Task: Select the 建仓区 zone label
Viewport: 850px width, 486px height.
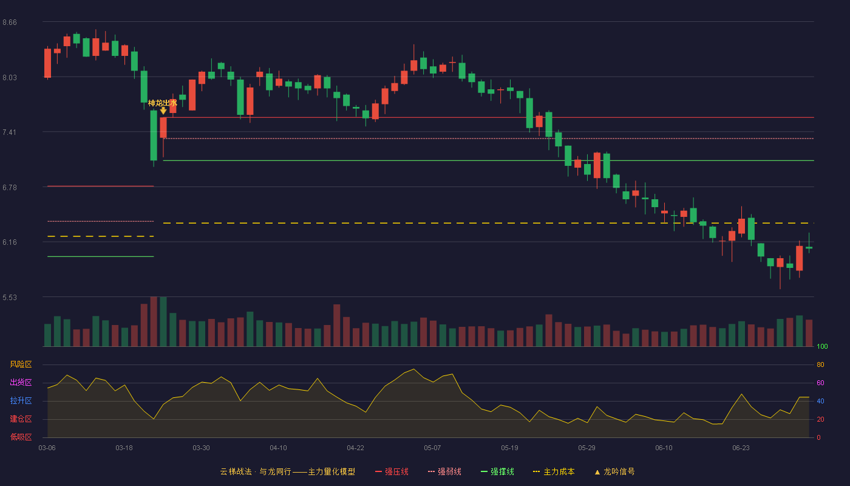Action: pyautogui.click(x=21, y=419)
